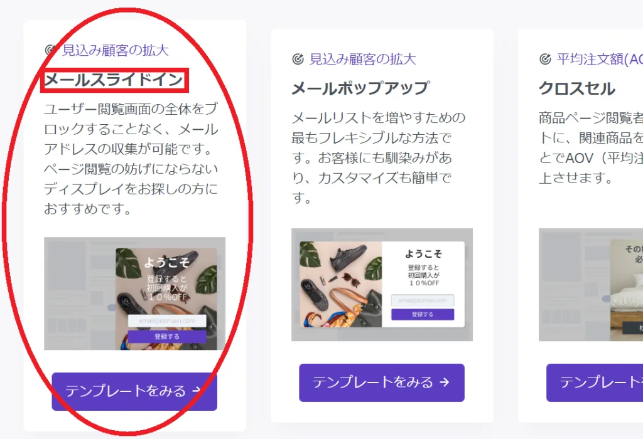
Task: Open 見込み顧客の拡大 link above メールスライドイン
Action: coord(116,50)
